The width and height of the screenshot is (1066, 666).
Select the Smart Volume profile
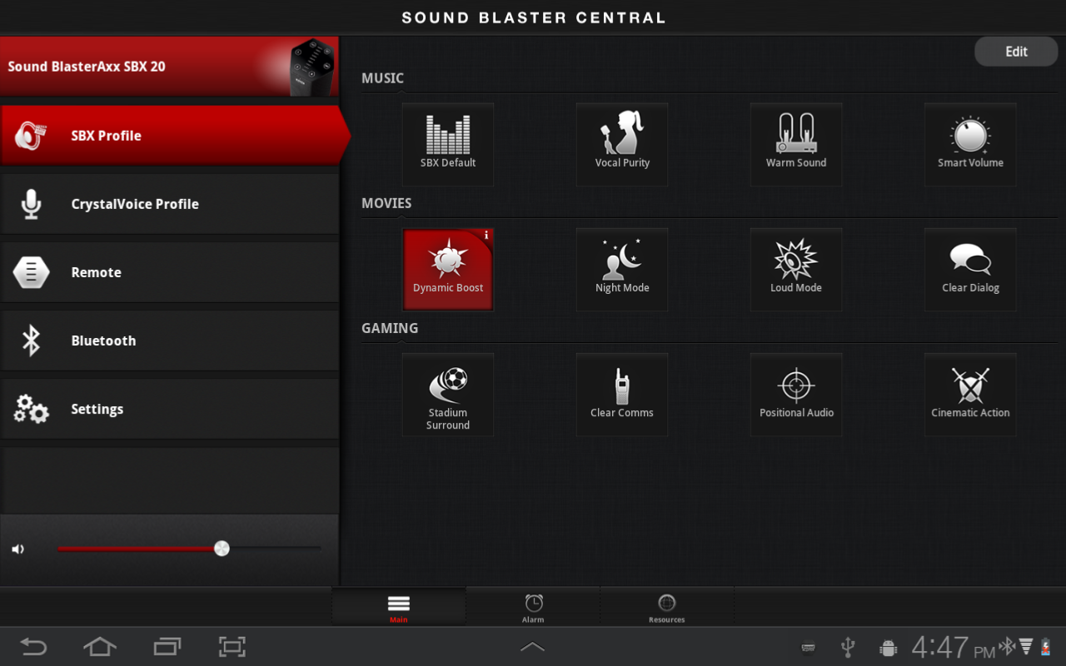coord(970,144)
